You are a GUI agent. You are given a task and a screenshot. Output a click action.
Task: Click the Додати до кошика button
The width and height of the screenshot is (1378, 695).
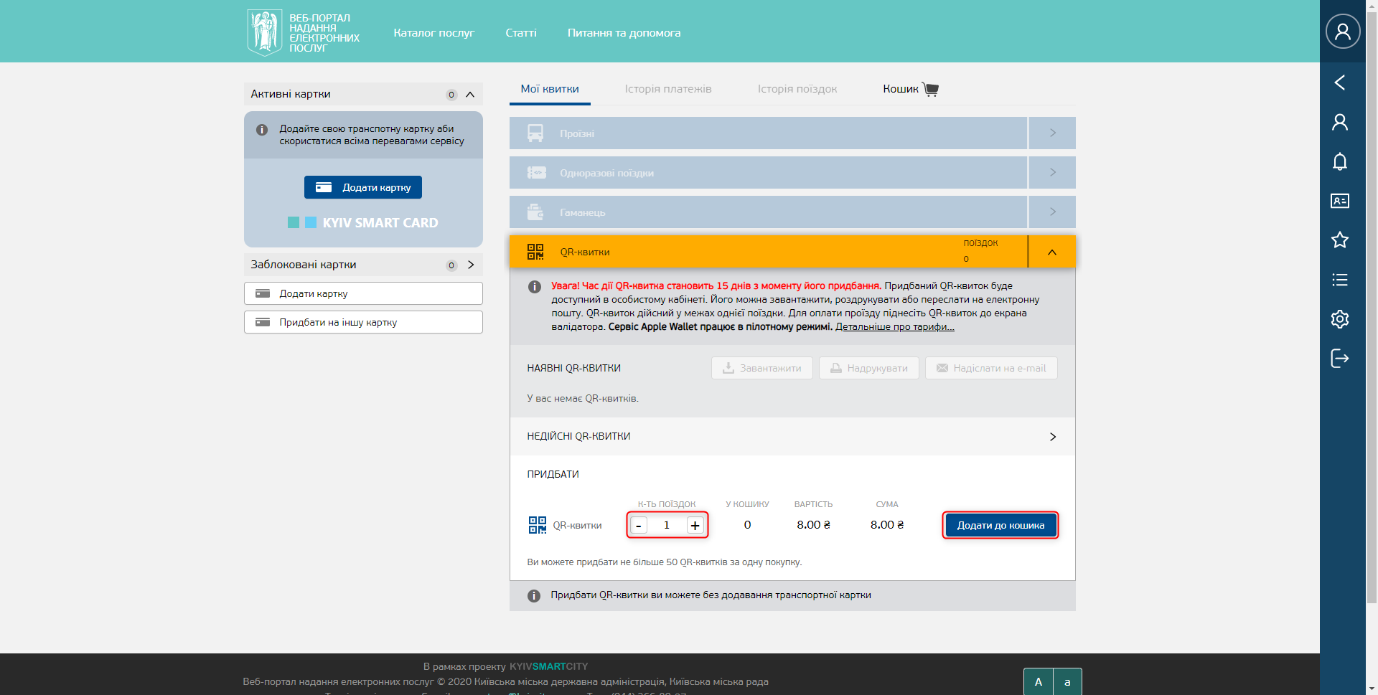coord(1000,526)
